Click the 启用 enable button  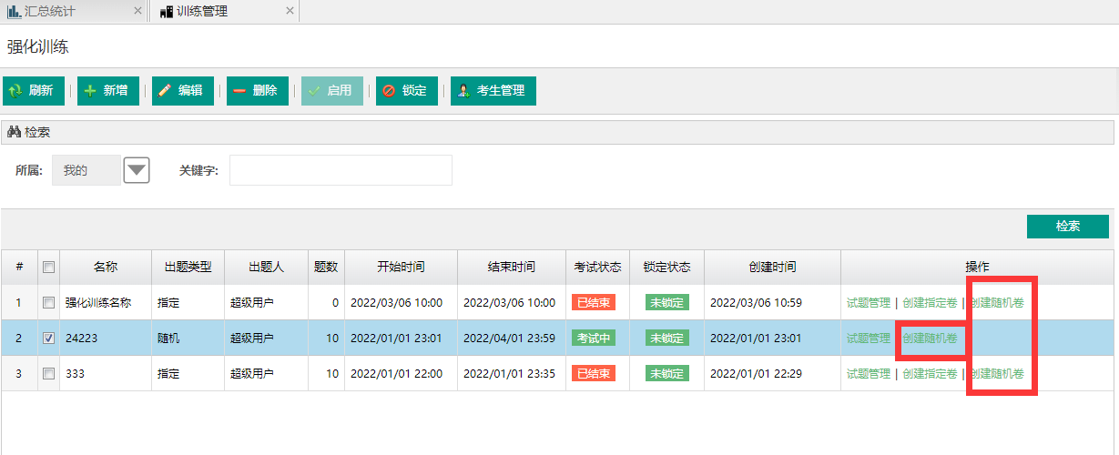pos(332,91)
